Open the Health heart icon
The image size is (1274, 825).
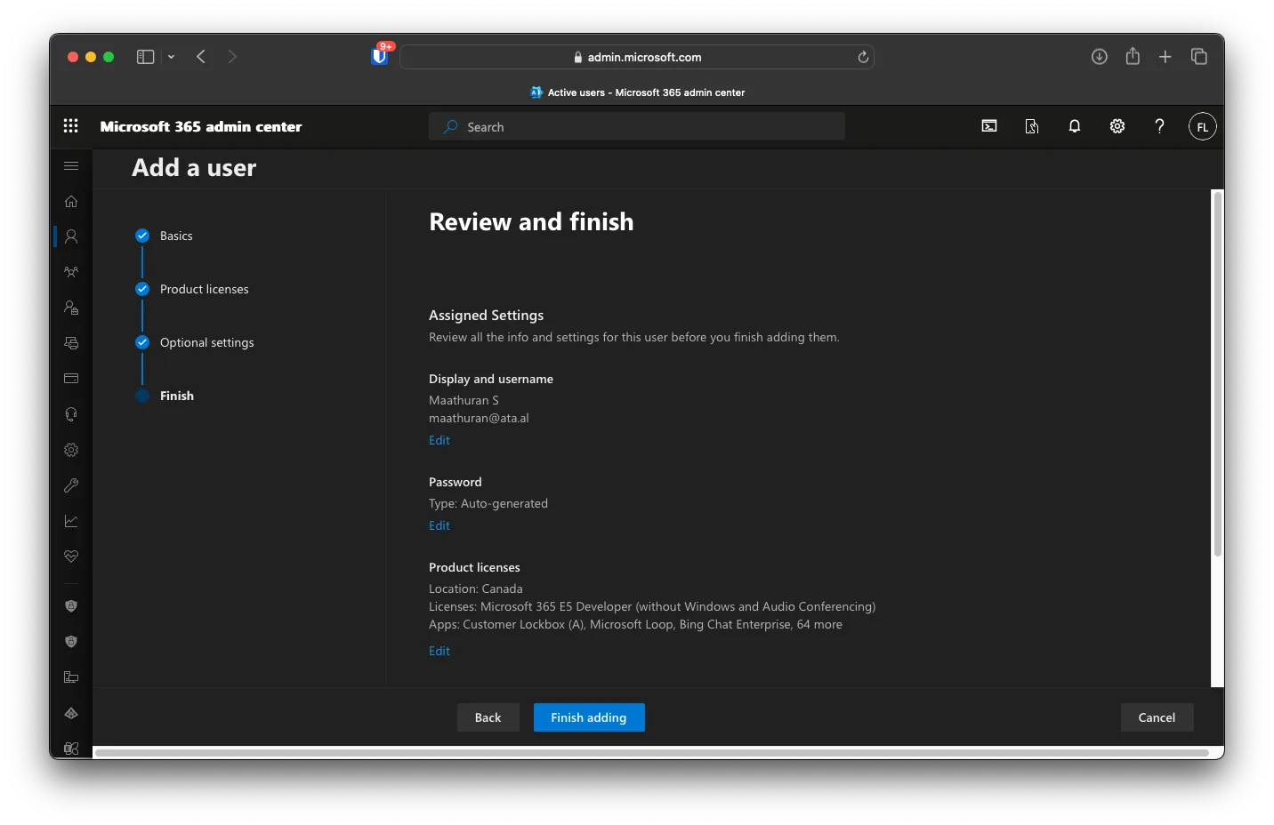click(x=71, y=557)
